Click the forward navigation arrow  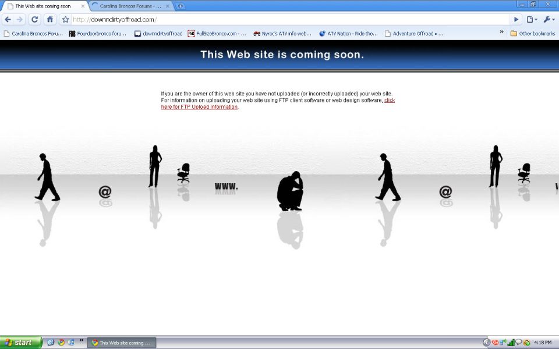(x=20, y=20)
